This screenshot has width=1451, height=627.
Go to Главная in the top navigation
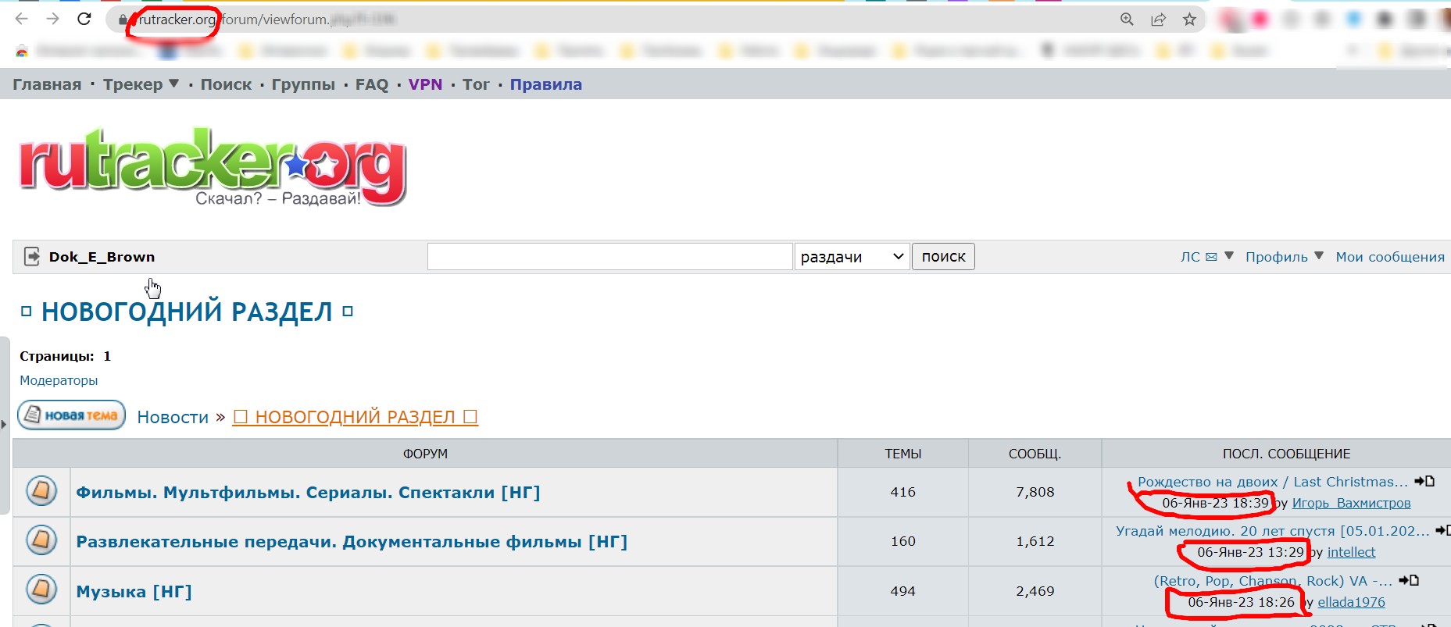47,84
